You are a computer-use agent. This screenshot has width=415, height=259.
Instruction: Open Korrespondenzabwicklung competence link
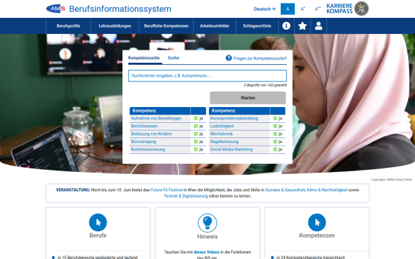point(234,118)
